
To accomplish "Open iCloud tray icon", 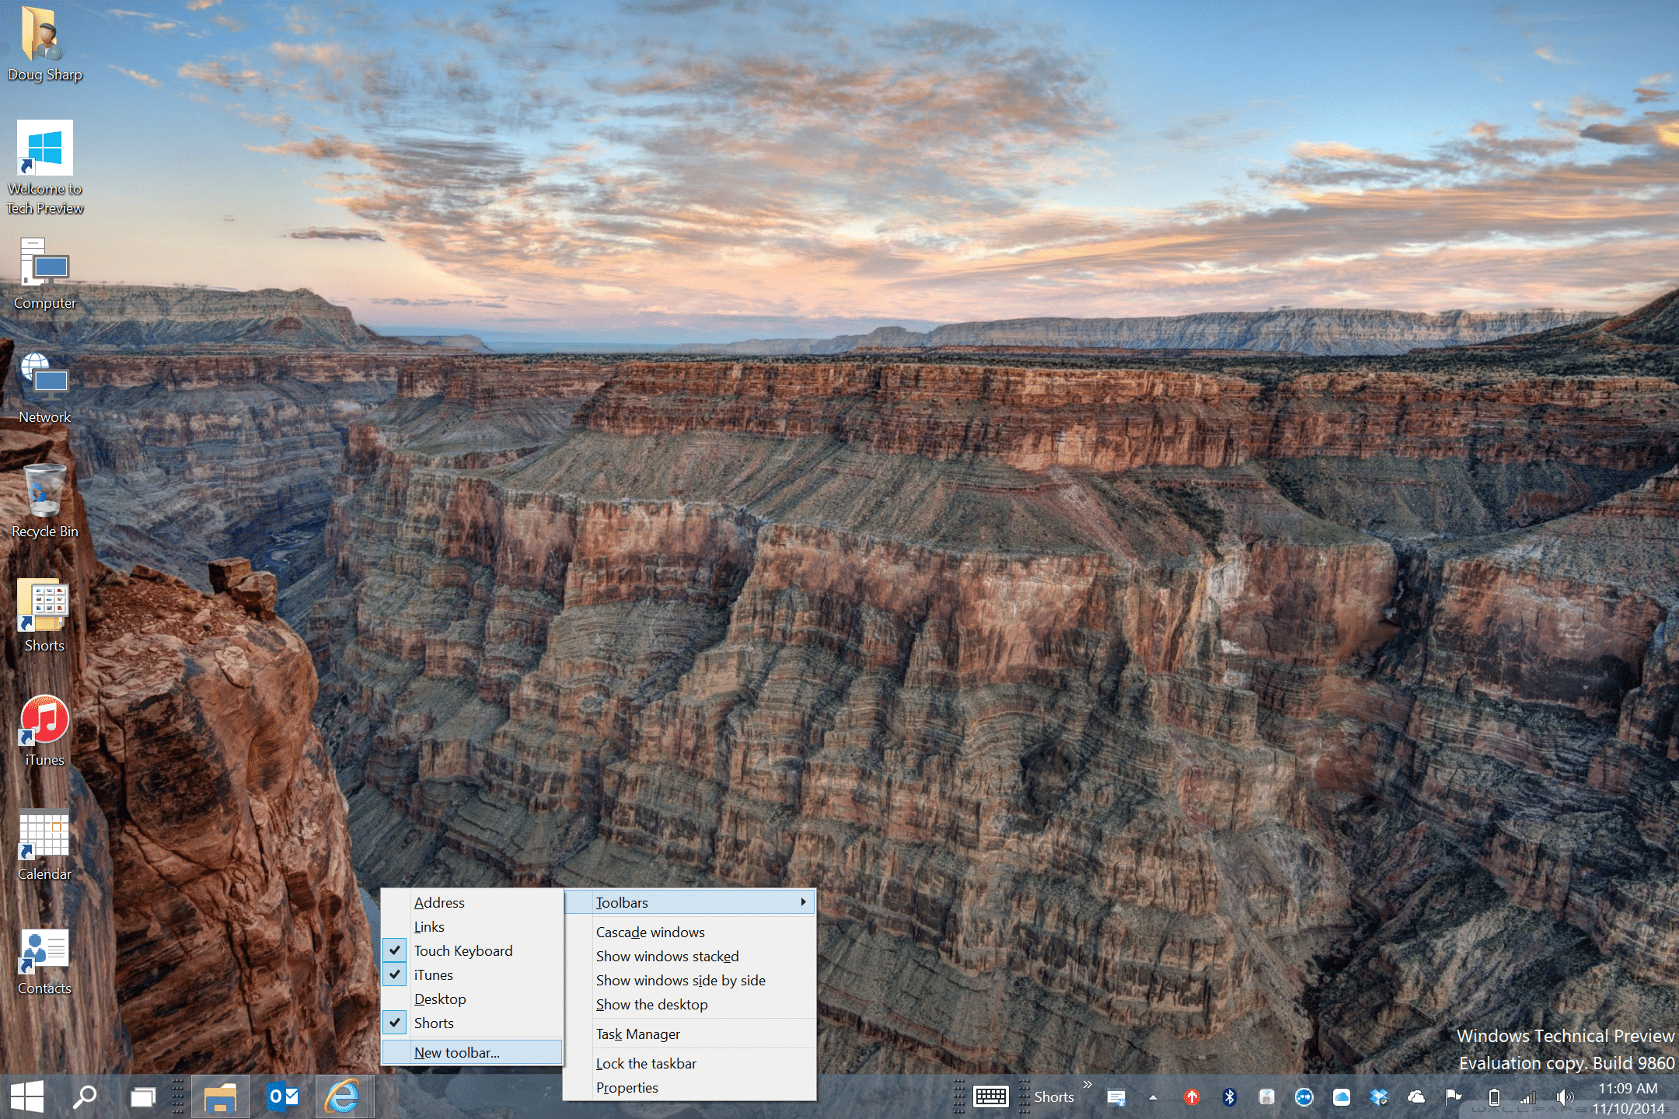I will point(1341,1097).
